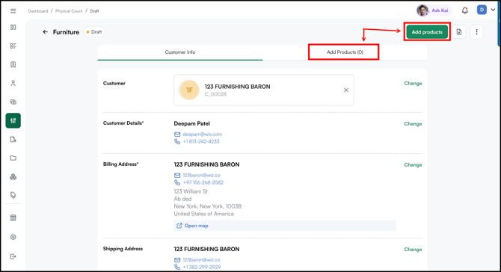Click the 1F customer avatar
The width and height of the screenshot is (501, 272).
pos(189,90)
